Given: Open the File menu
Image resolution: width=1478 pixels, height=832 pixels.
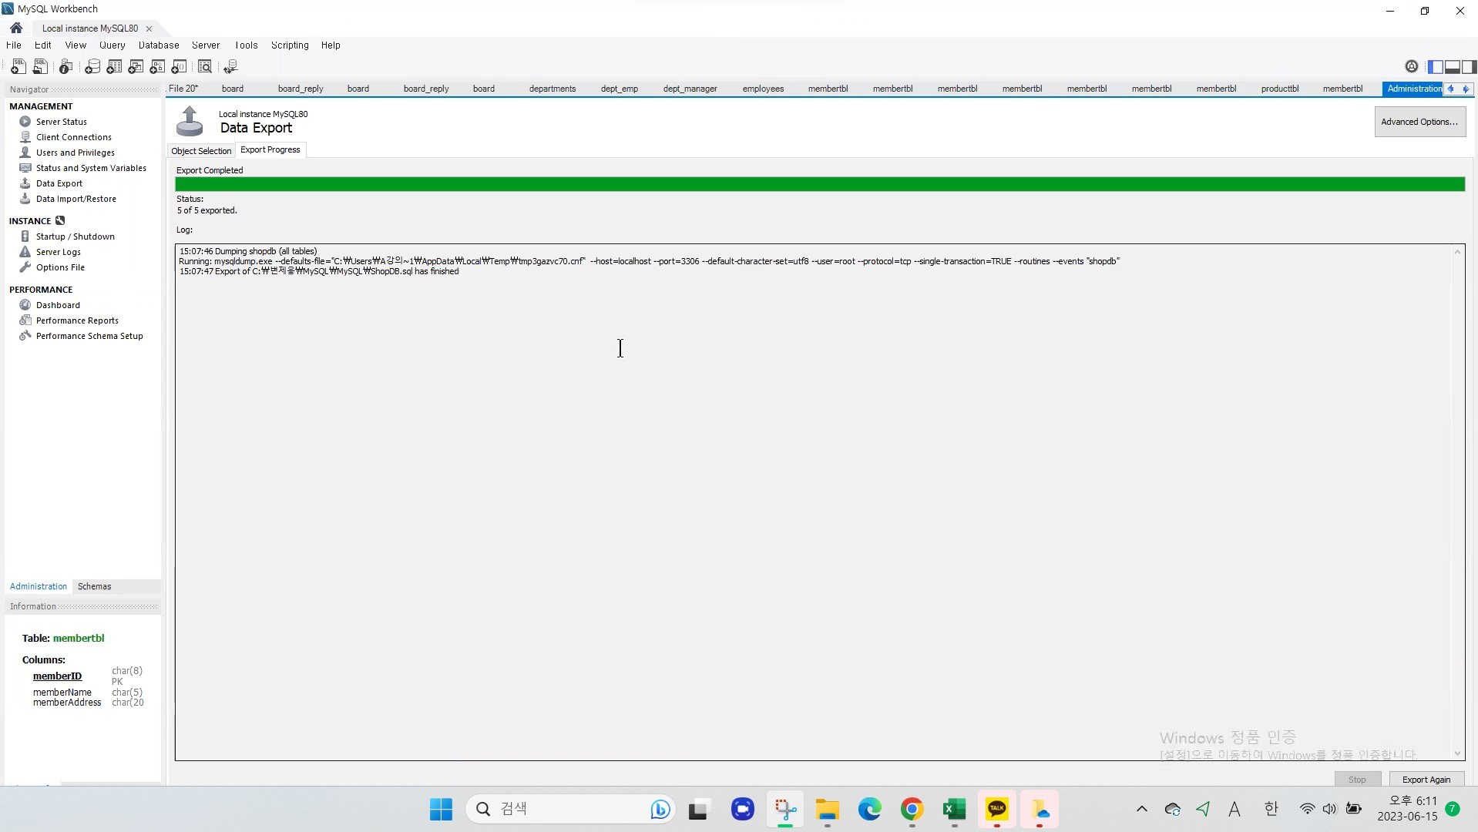Looking at the screenshot, I should (14, 45).
